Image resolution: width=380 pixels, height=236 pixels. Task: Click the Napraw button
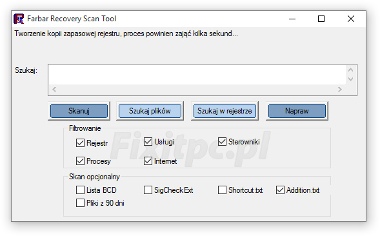(x=297, y=111)
